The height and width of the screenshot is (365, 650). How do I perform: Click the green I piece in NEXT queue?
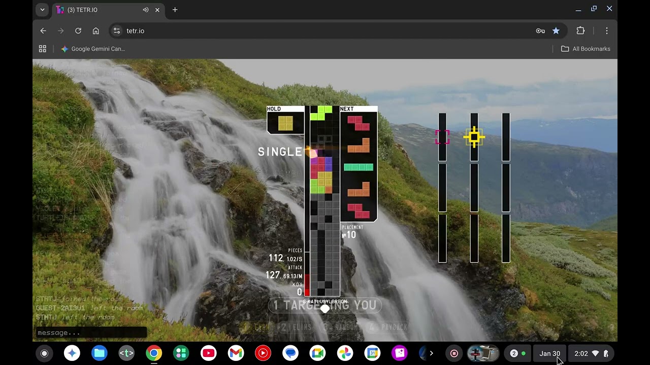359,167
